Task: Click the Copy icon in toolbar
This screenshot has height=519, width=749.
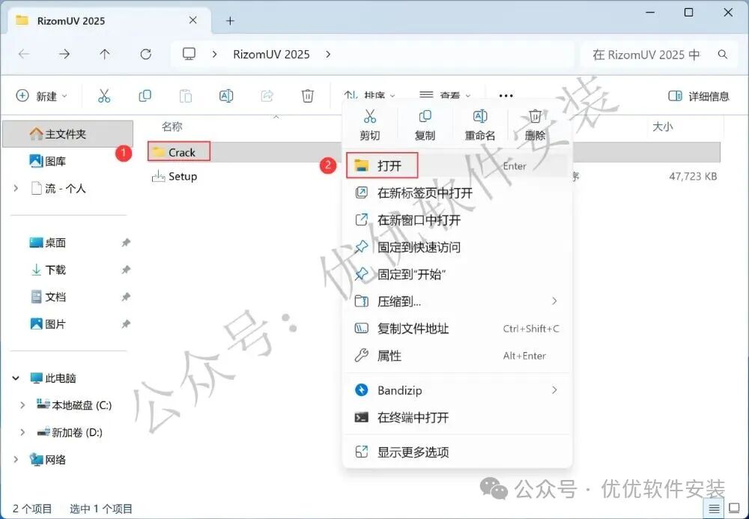Action: [145, 96]
